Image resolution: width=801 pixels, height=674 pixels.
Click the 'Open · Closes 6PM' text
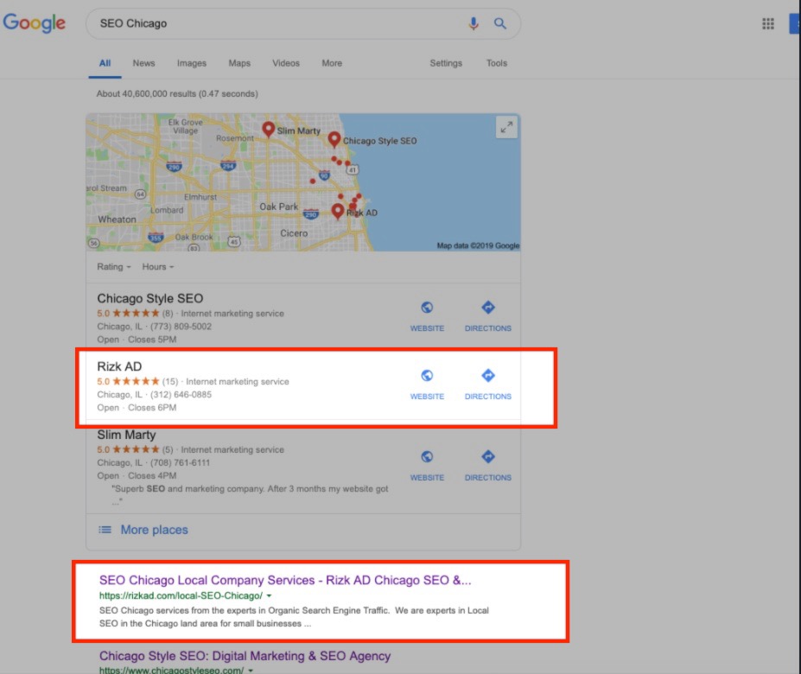coord(137,408)
